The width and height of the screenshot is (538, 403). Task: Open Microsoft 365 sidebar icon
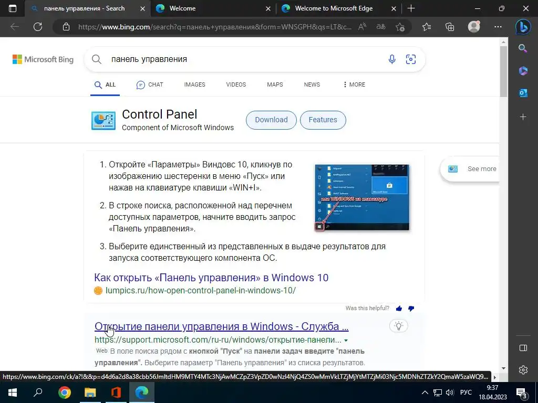(x=523, y=71)
